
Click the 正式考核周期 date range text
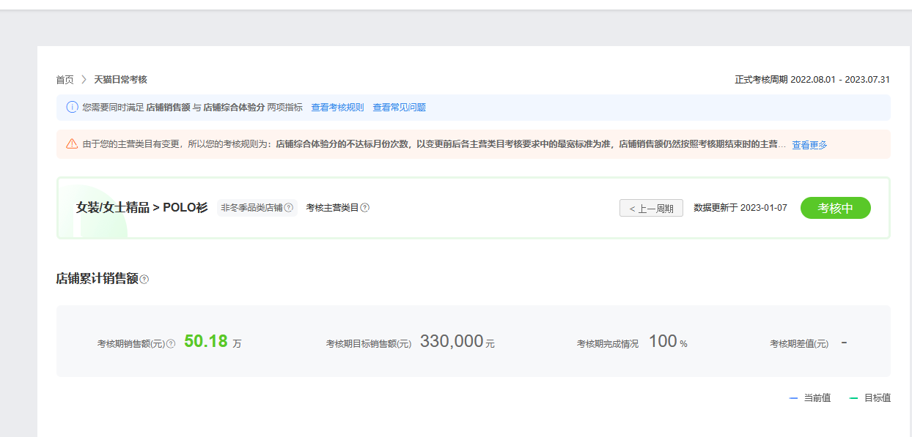pos(812,80)
